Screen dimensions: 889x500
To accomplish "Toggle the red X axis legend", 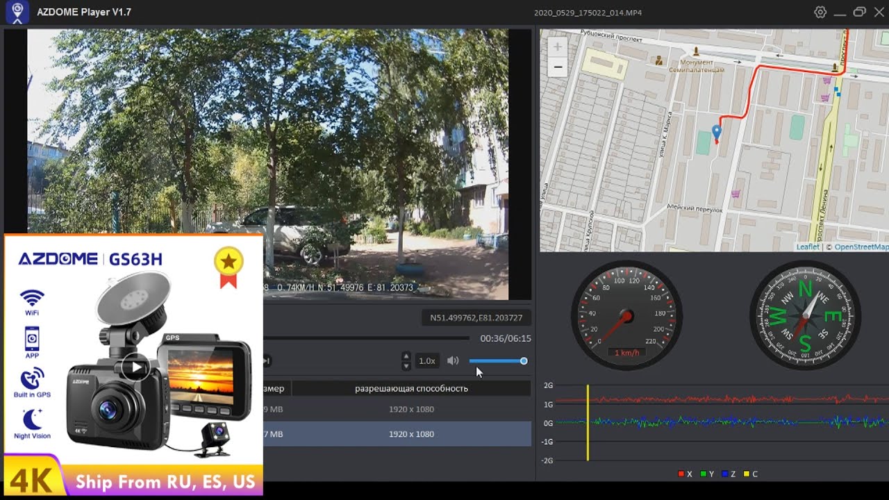I will pyautogui.click(x=685, y=474).
